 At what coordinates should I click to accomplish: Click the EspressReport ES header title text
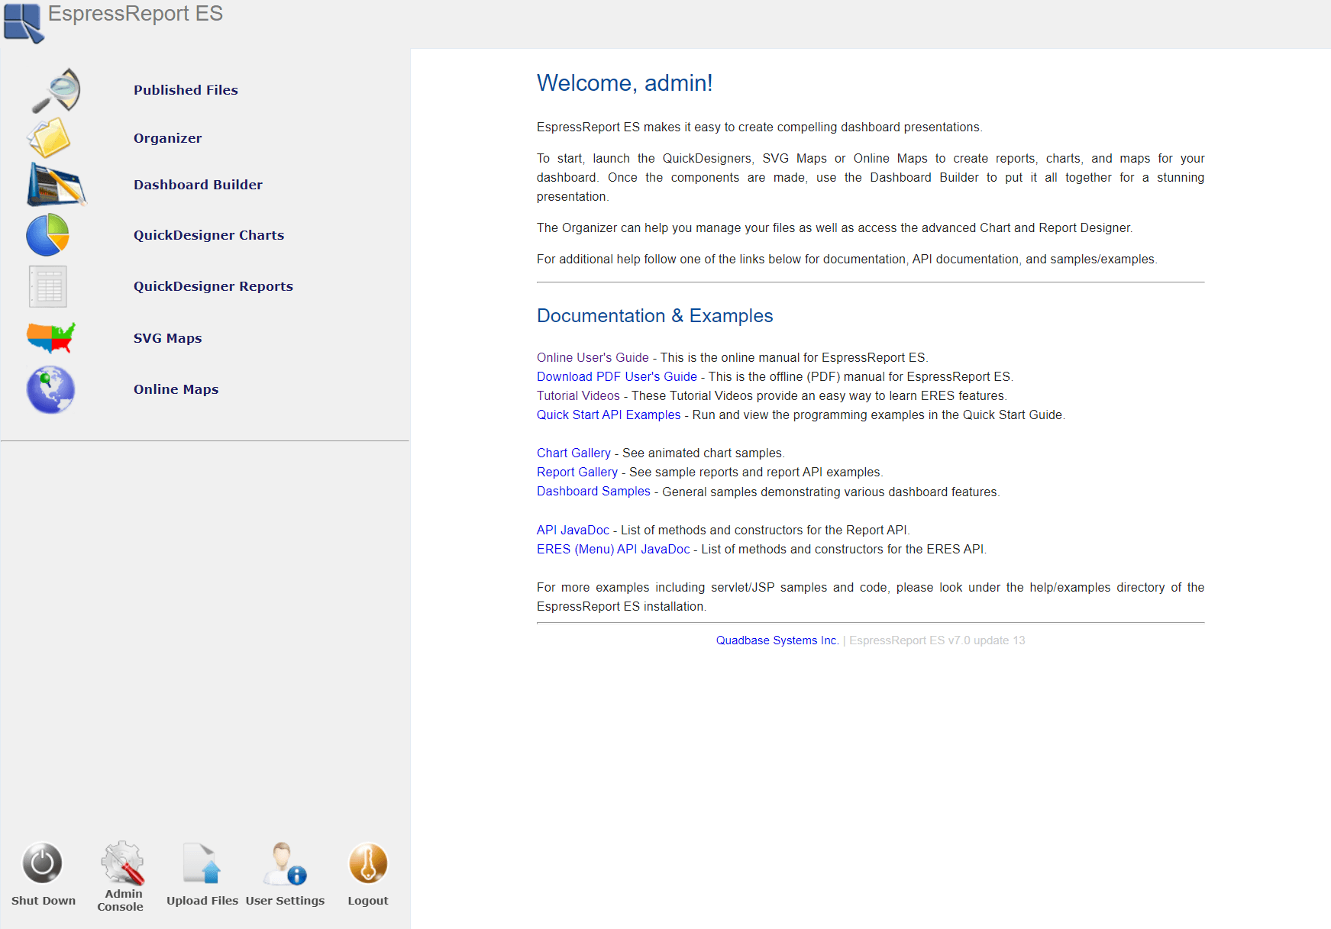135,14
